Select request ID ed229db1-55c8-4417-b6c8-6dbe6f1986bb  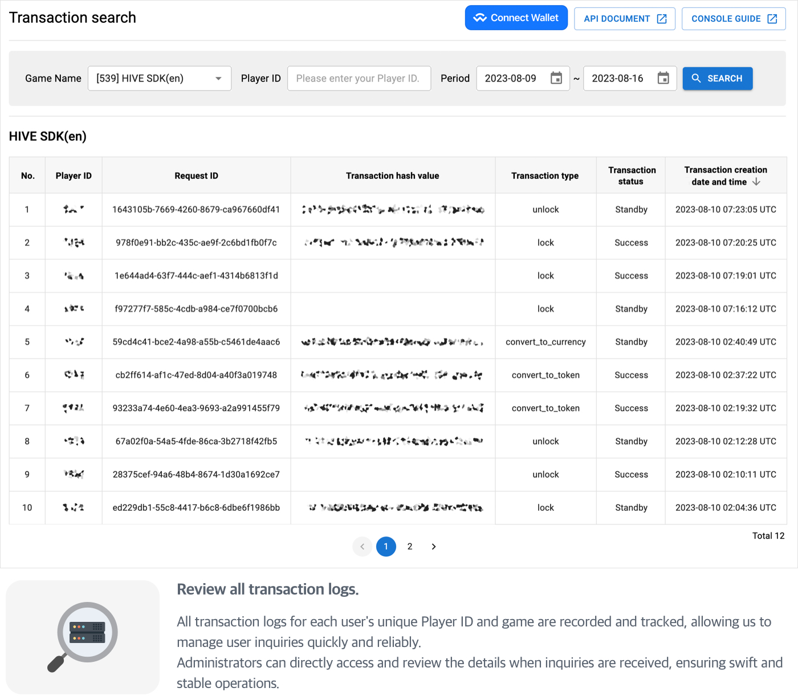click(196, 507)
